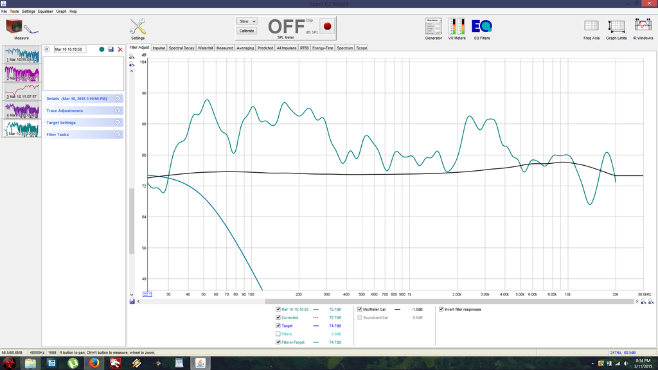The image size is (658, 370).
Task: Switch to the Energy-Time tab
Action: (323, 48)
